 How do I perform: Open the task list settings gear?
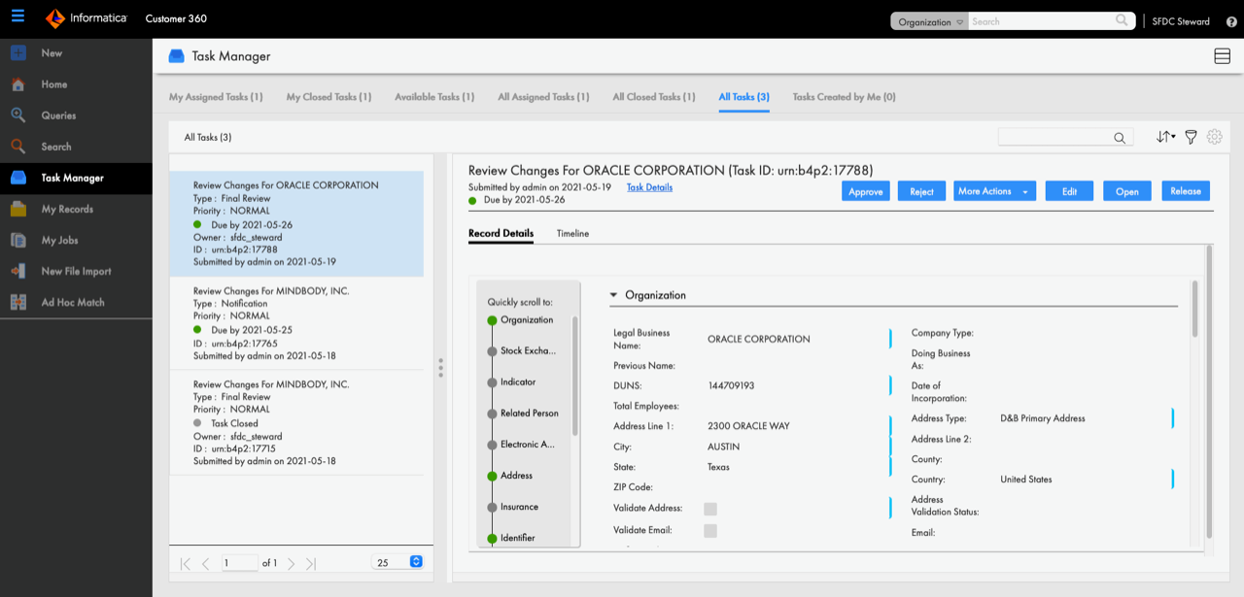coord(1214,137)
